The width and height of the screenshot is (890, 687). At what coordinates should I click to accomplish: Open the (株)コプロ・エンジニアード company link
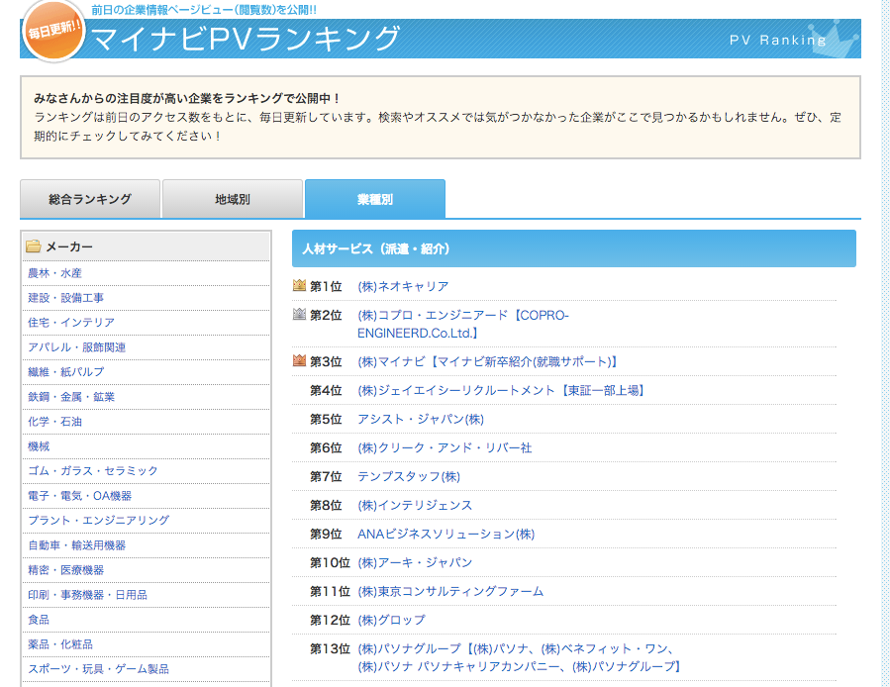pos(463,324)
